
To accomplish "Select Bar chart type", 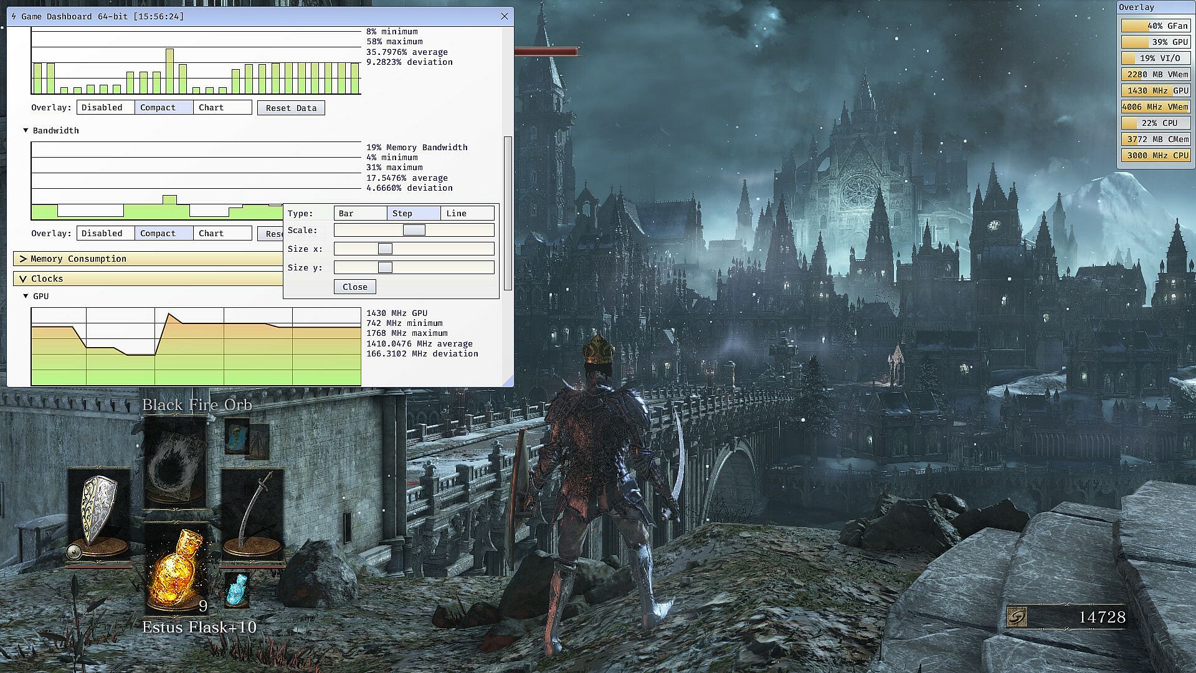I will pyautogui.click(x=360, y=213).
